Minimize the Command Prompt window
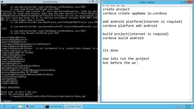 point(89,1)
